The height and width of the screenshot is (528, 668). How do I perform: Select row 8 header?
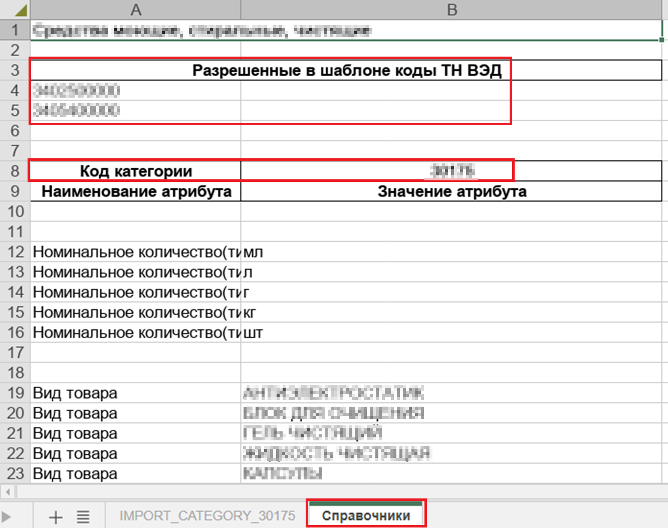coord(15,171)
